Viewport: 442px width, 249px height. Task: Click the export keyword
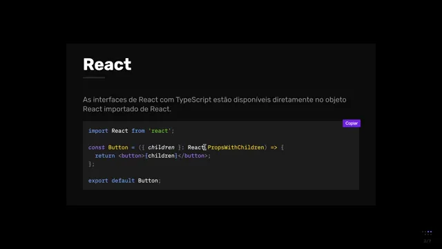(x=98, y=181)
